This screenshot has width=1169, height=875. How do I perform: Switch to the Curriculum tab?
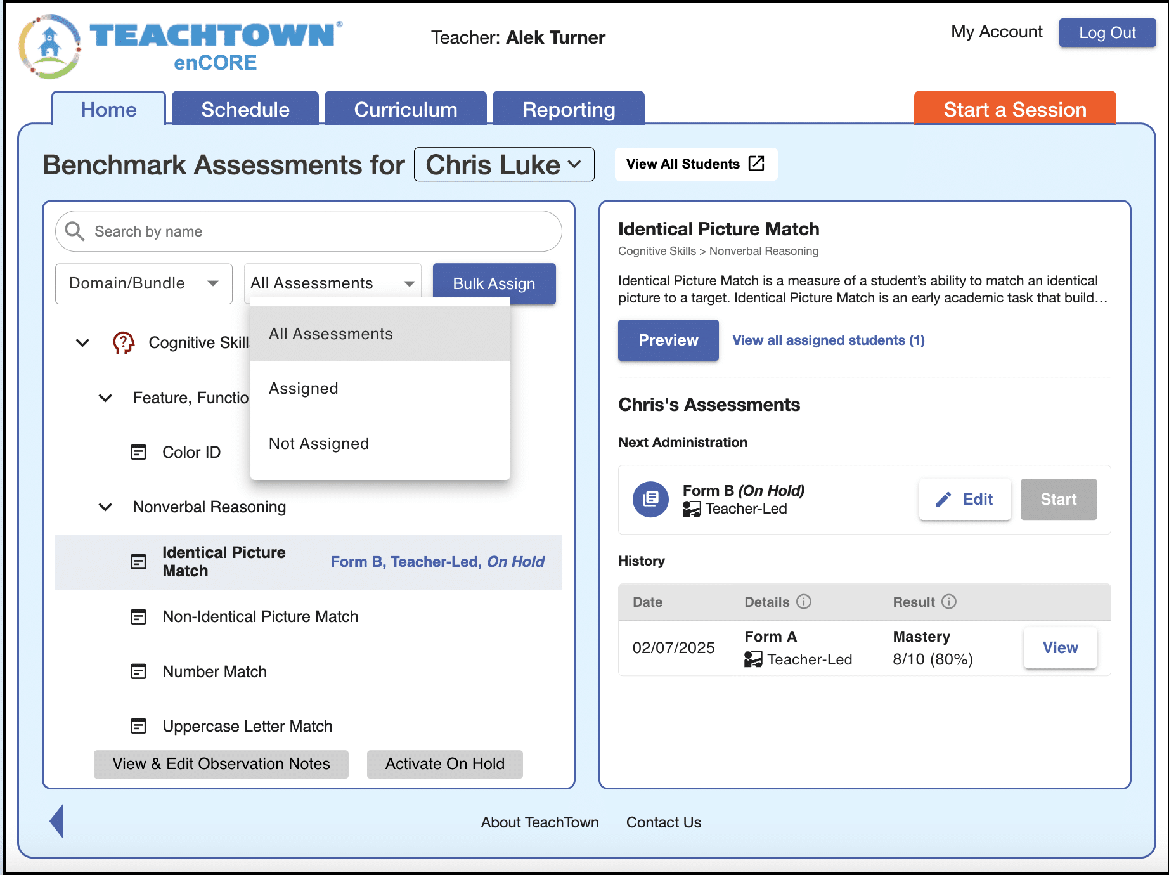click(x=406, y=108)
